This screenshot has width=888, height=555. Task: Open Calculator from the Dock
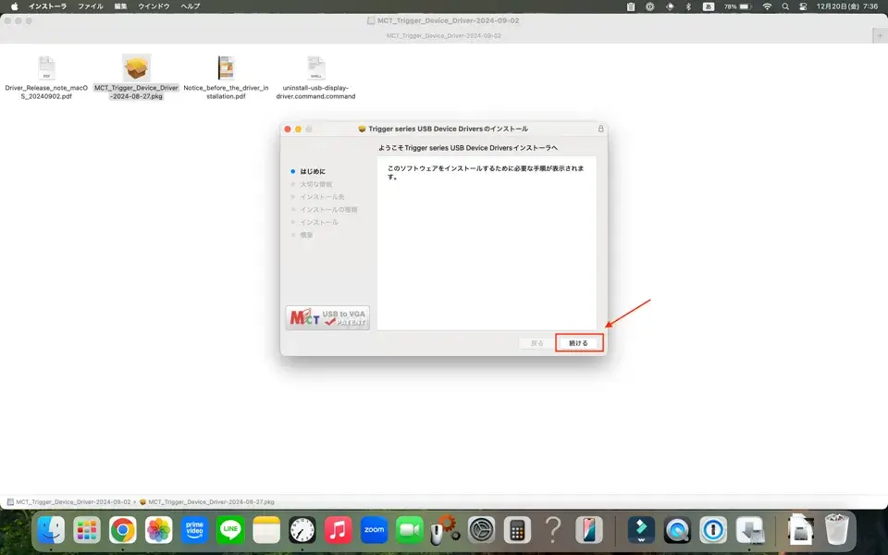pos(517,531)
